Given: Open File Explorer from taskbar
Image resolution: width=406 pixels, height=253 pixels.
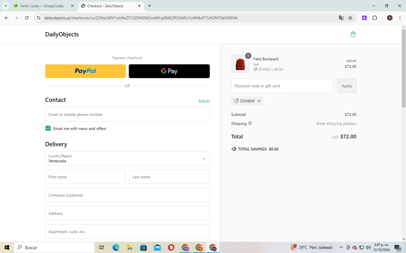Looking at the screenshot, I should tap(130, 247).
